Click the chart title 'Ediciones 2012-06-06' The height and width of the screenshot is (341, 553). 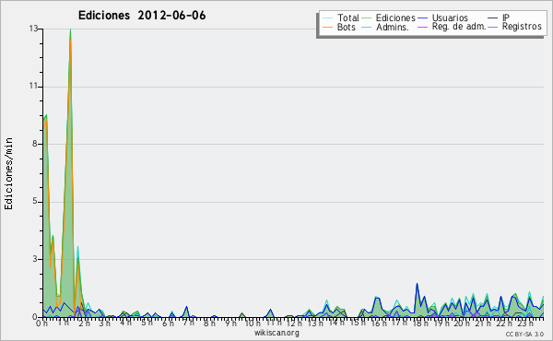pos(142,16)
